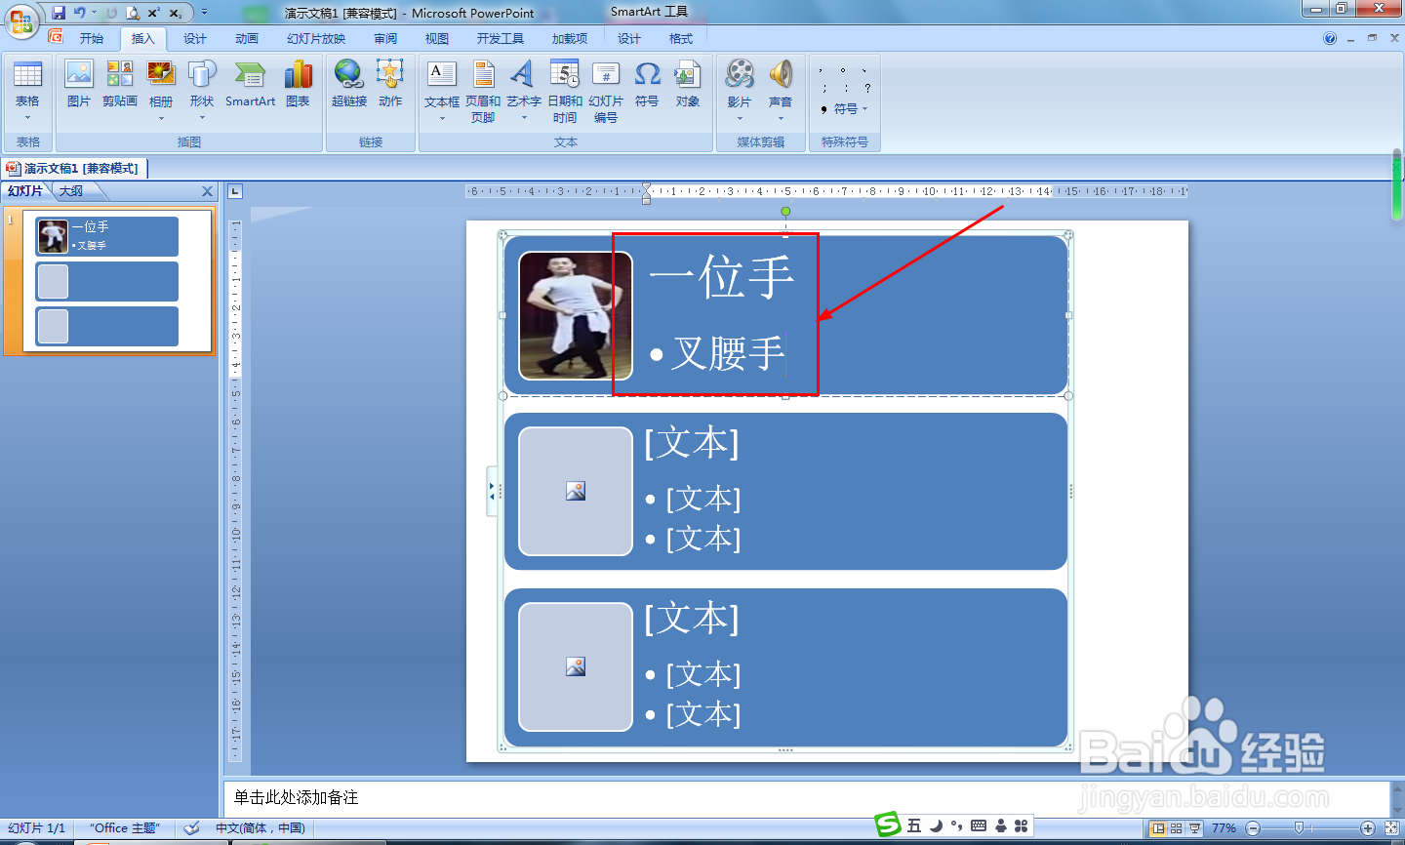This screenshot has width=1405, height=845.
Task: Insert clip art (剪贴画)
Action: 120,84
